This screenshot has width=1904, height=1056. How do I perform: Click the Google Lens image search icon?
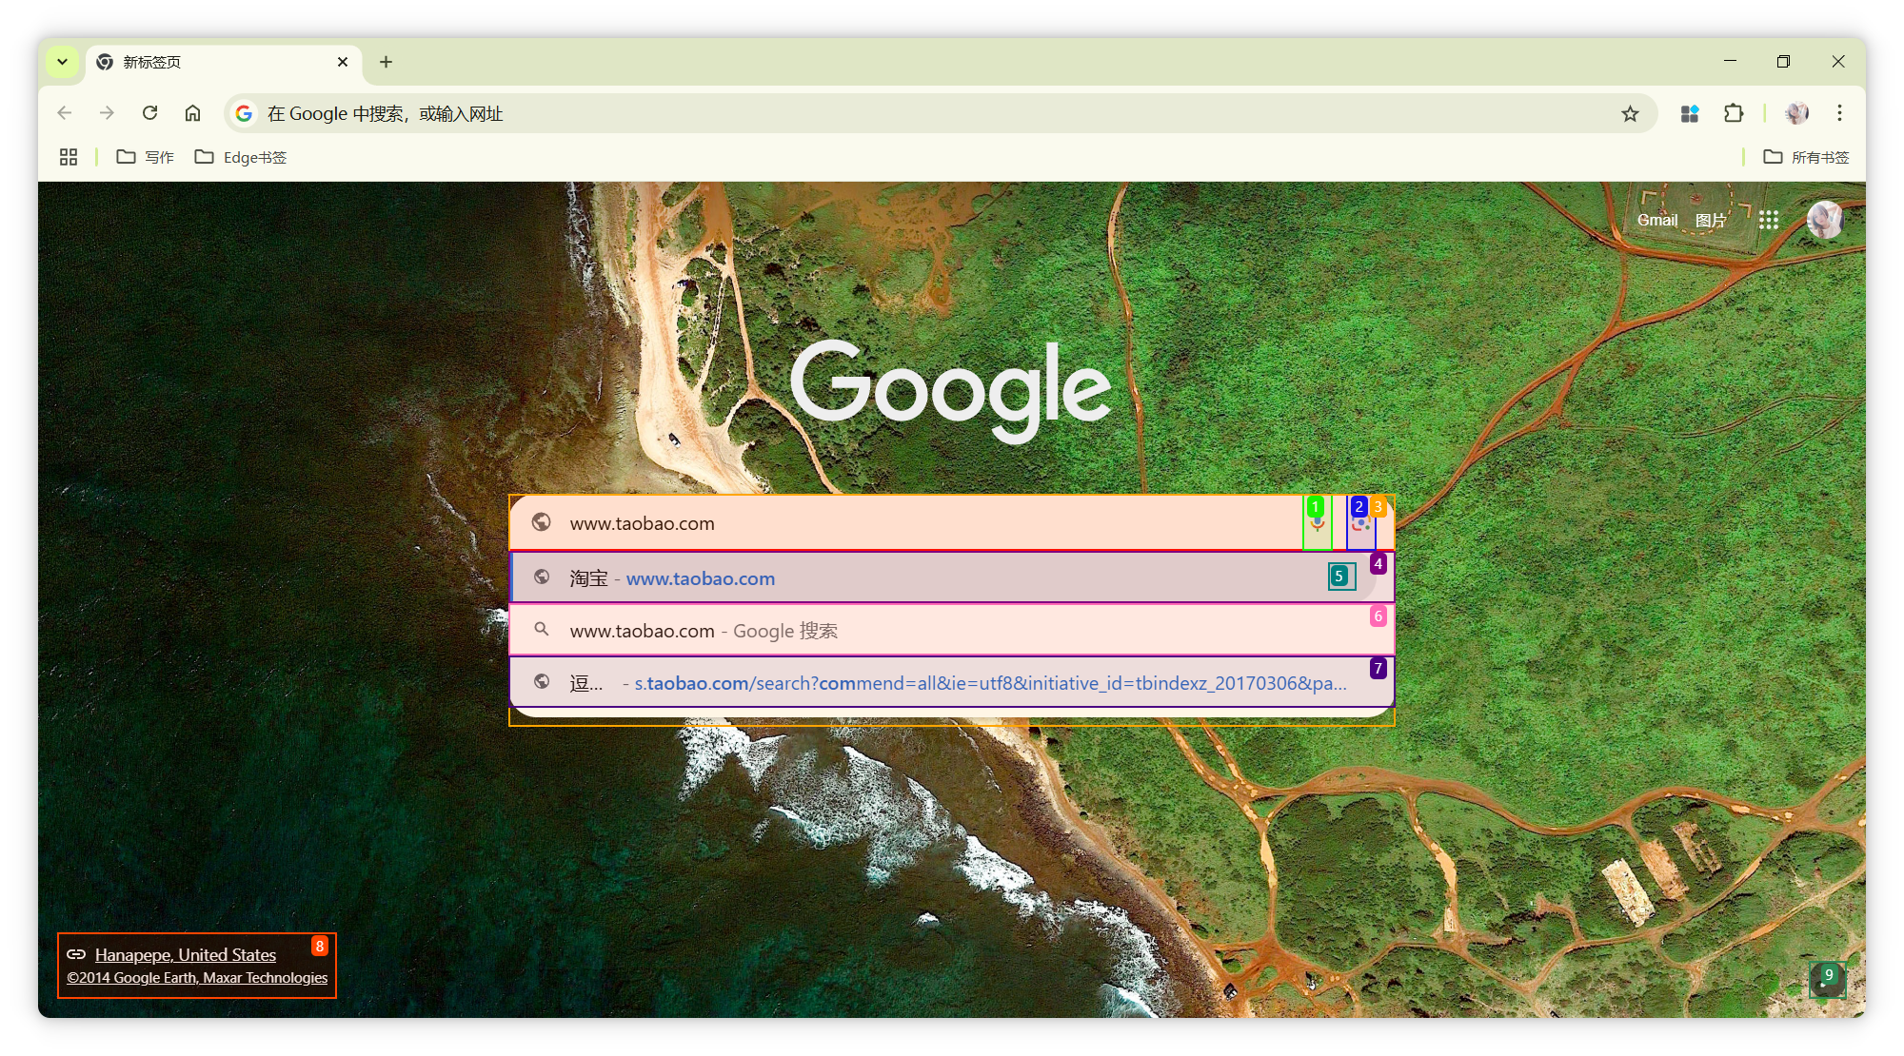pyautogui.click(x=1361, y=523)
